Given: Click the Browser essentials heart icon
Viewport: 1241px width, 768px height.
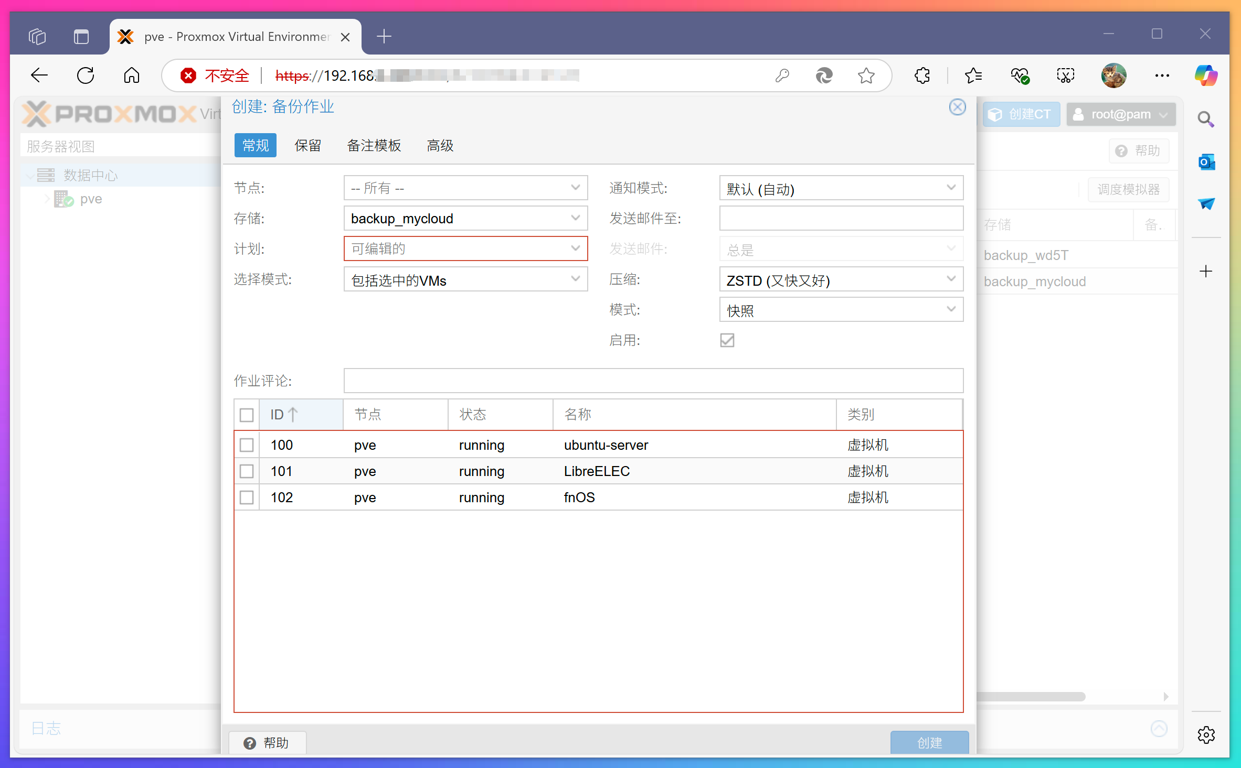Looking at the screenshot, I should click(1020, 75).
